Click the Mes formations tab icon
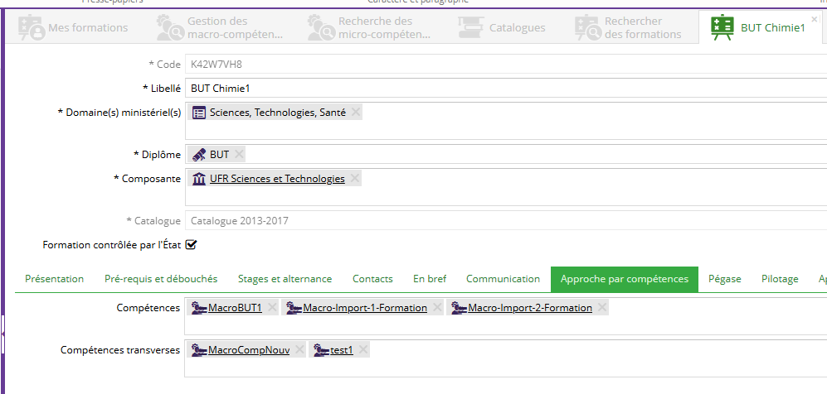Screen dimensions: 827x394 [32, 27]
